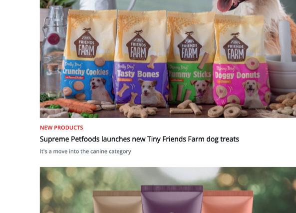
Task: Click the salmon-colored pouch in lower image
Action: pyautogui.click(x=228, y=202)
